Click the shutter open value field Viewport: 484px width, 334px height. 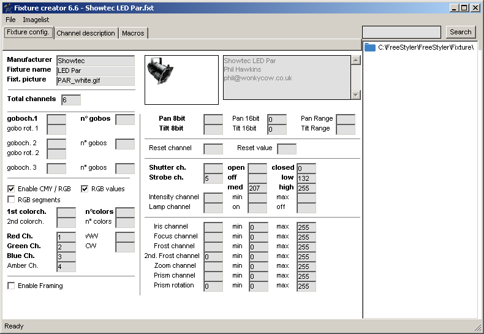[258, 169]
